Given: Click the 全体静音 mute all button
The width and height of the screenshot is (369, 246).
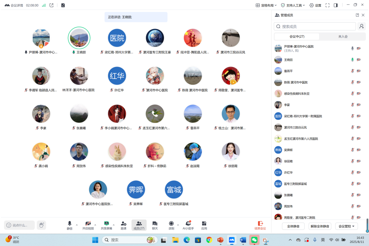Looking at the screenshot, I should (x=293, y=226).
